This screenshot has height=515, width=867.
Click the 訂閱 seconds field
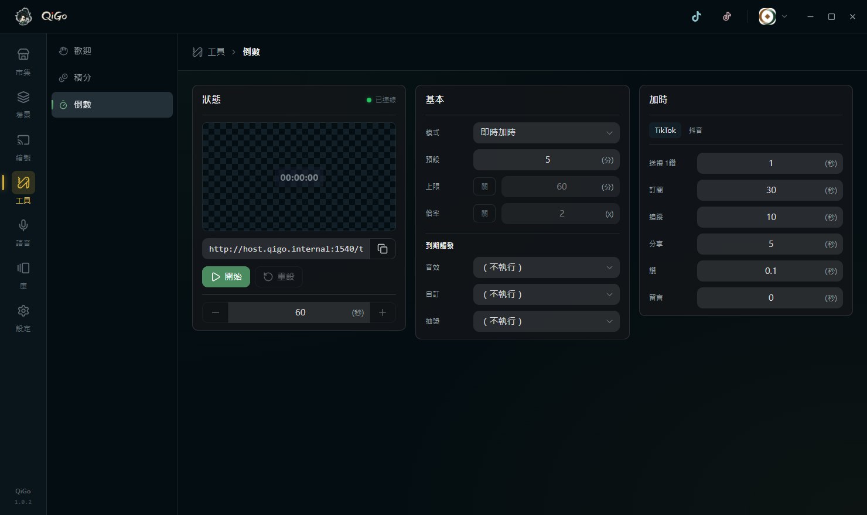point(770,190)
